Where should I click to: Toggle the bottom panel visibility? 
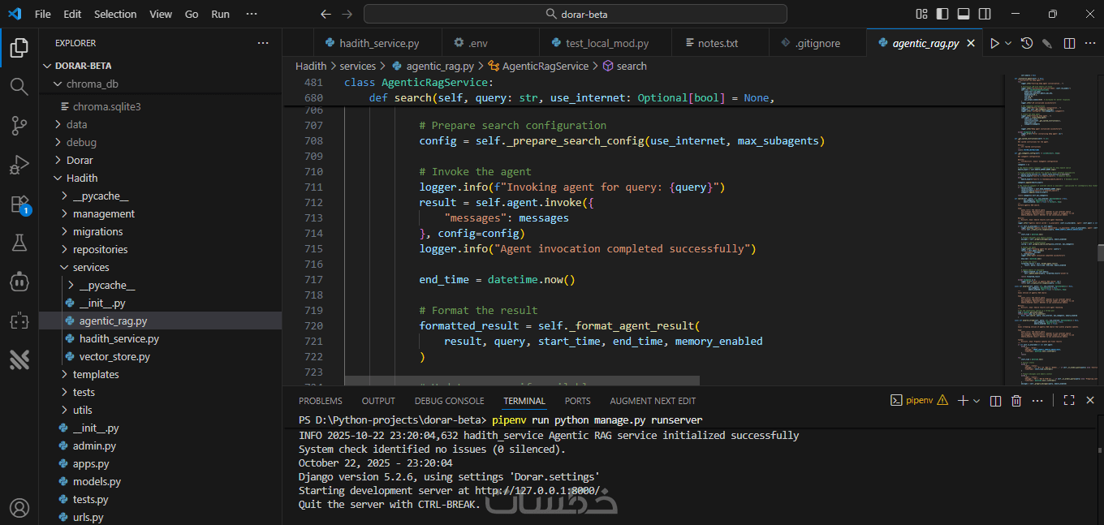[x=964, y=14]
